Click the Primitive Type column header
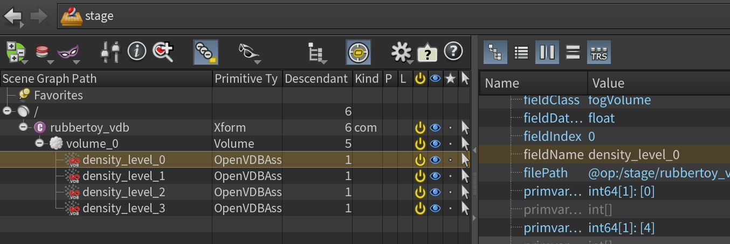 click(246, 79)
